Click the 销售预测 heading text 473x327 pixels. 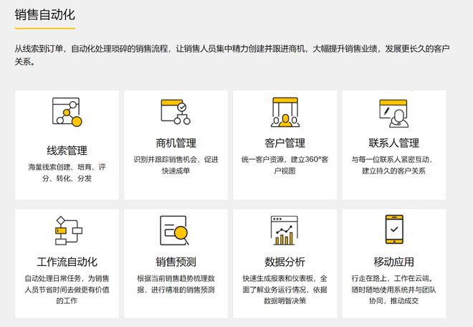(x=176, y=262)
